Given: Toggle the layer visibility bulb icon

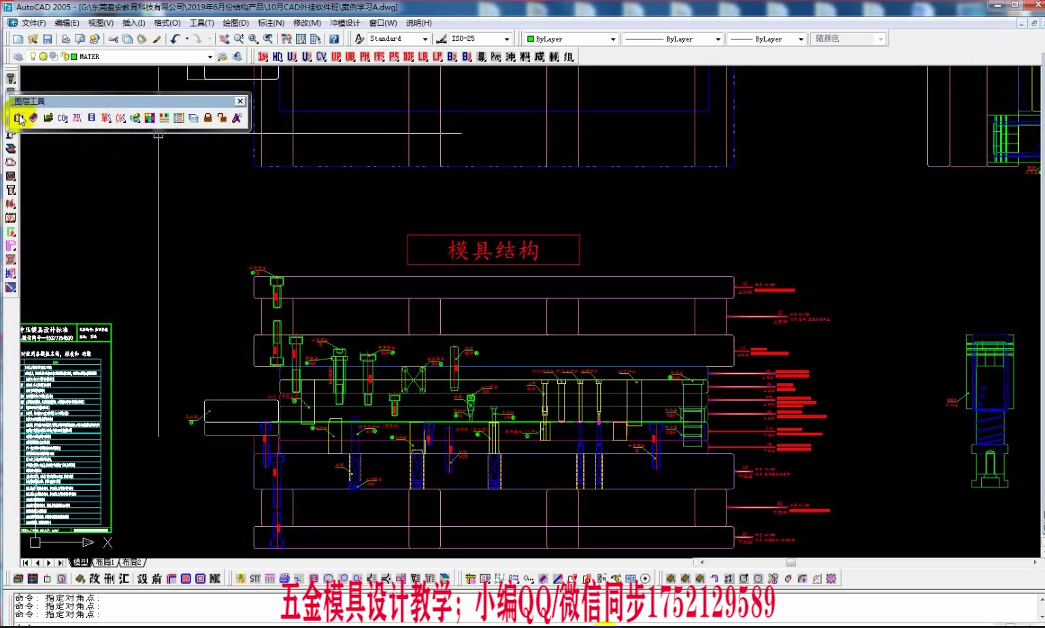Looking at the screenshot, I should [32, 56].
